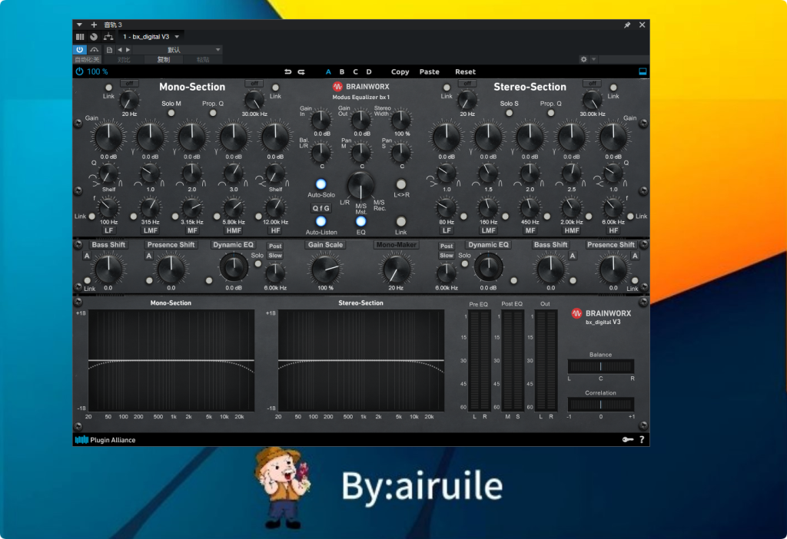
Task: Toggle Prop. Q in Stereo-Section
Action: point(550,113)
